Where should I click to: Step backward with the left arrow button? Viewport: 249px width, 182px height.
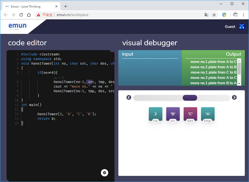coord(129,98)
